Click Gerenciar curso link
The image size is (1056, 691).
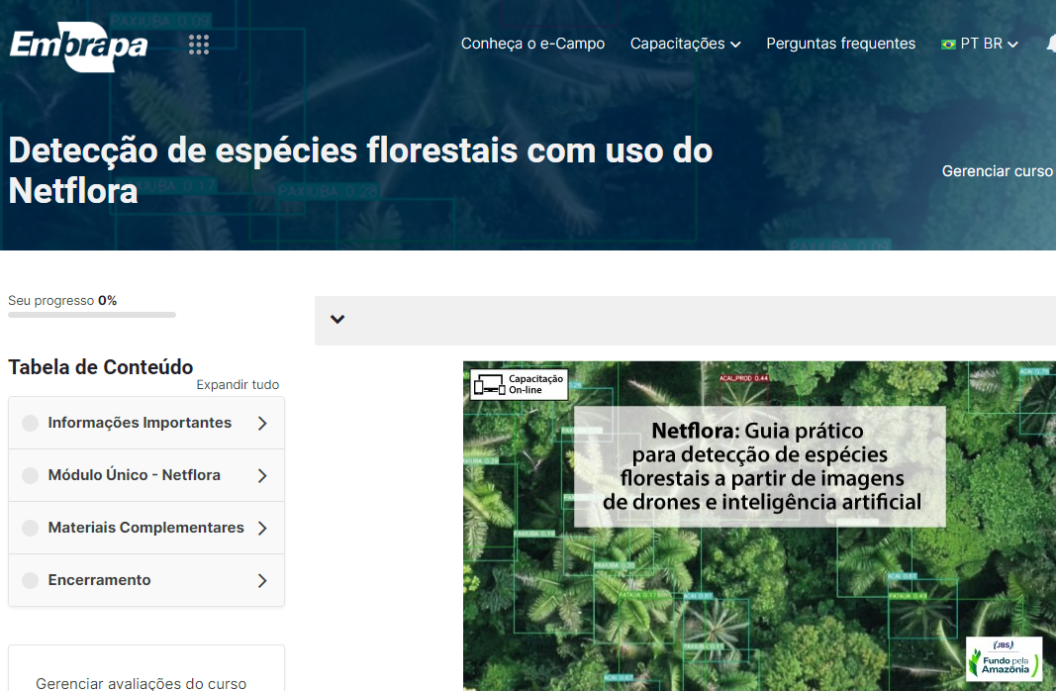pos(998,171)
